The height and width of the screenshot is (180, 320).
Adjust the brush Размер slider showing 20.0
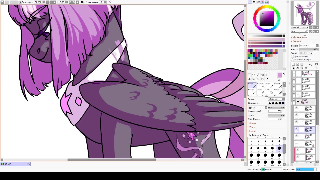(x=276, y=108)
